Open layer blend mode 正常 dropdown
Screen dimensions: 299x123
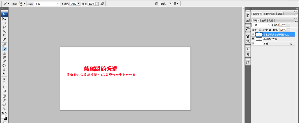click(x=261, y=25)
